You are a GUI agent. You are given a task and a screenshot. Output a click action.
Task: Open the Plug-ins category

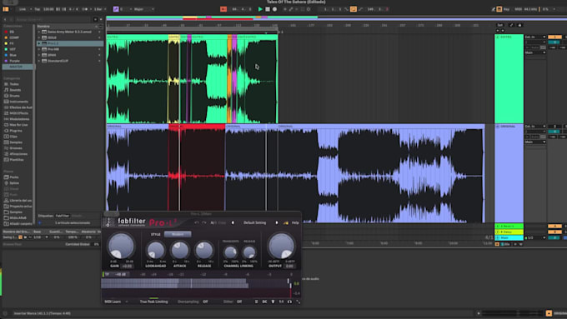[x=16, y=131]
